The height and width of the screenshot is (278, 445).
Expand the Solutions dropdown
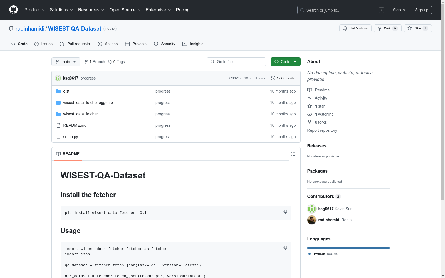click(x=61, y=10)
